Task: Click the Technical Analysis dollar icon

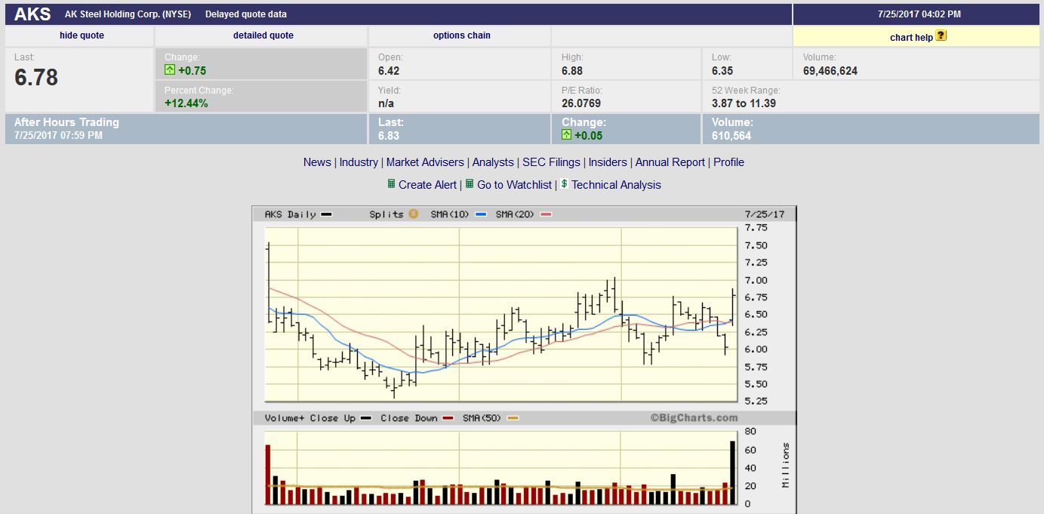Action: pos(564,183)
